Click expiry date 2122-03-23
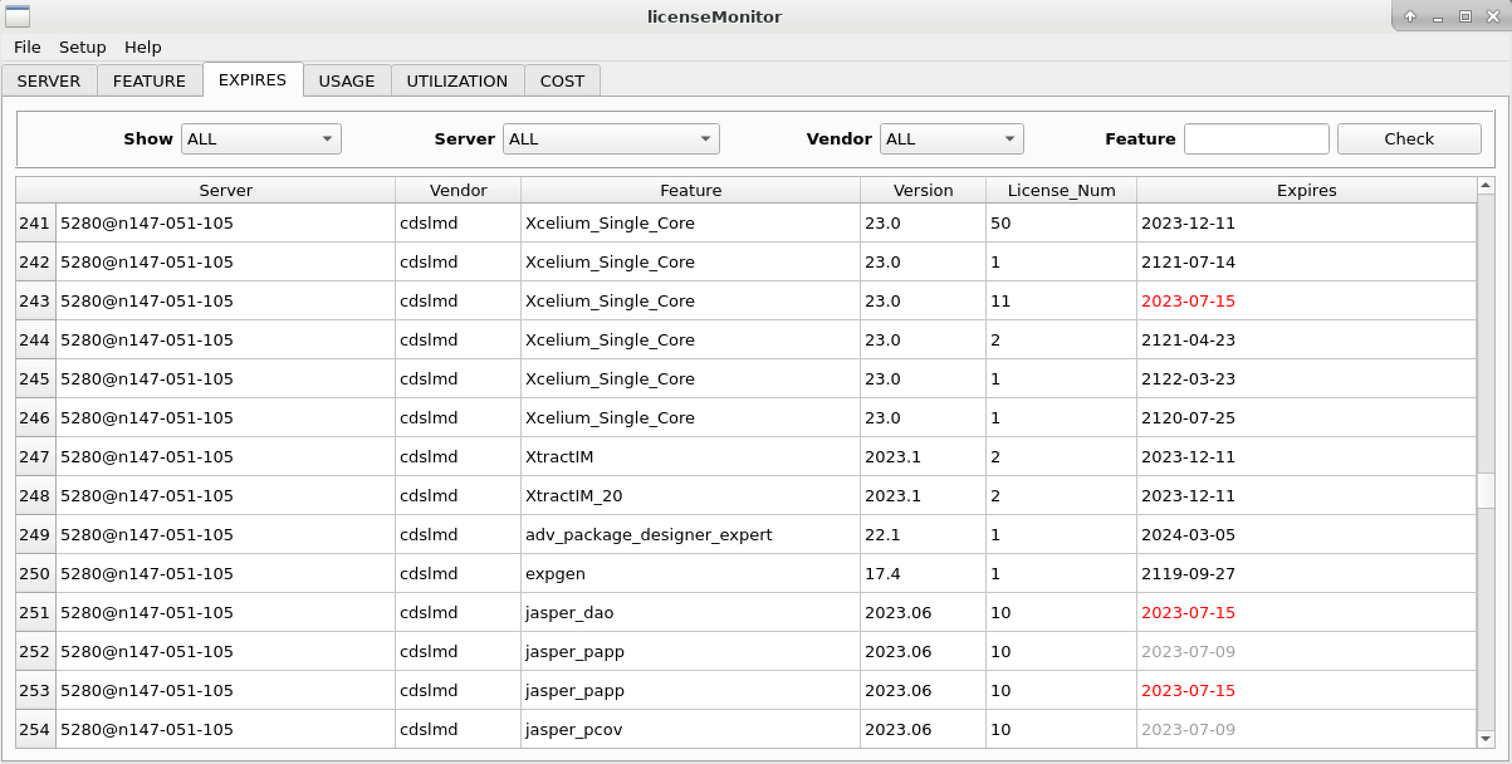The height and width of the screenshot is (764, 1512). [1307, 379]
